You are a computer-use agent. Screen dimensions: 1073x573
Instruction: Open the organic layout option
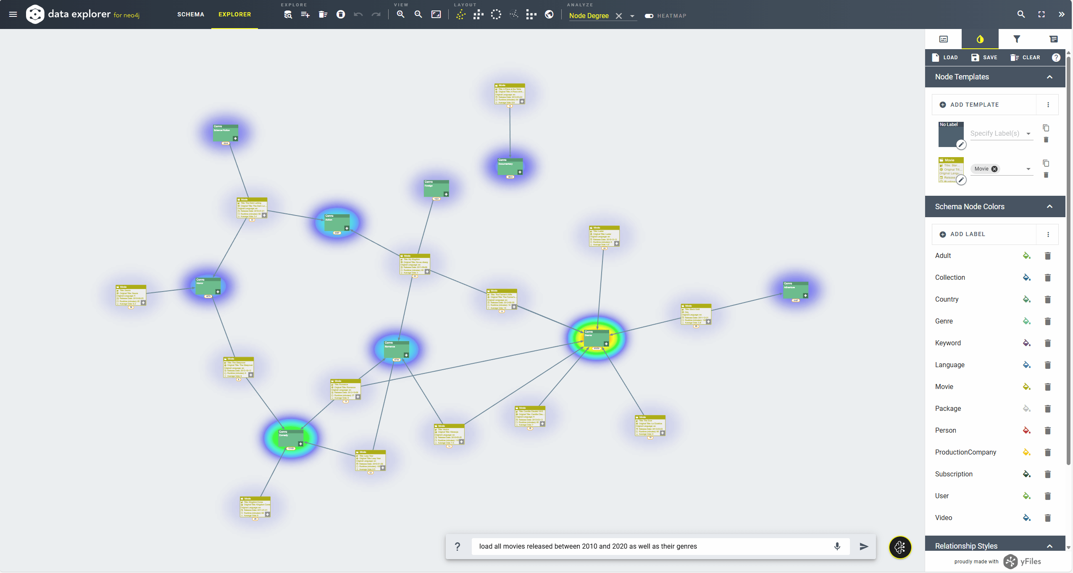pos(460,14)
